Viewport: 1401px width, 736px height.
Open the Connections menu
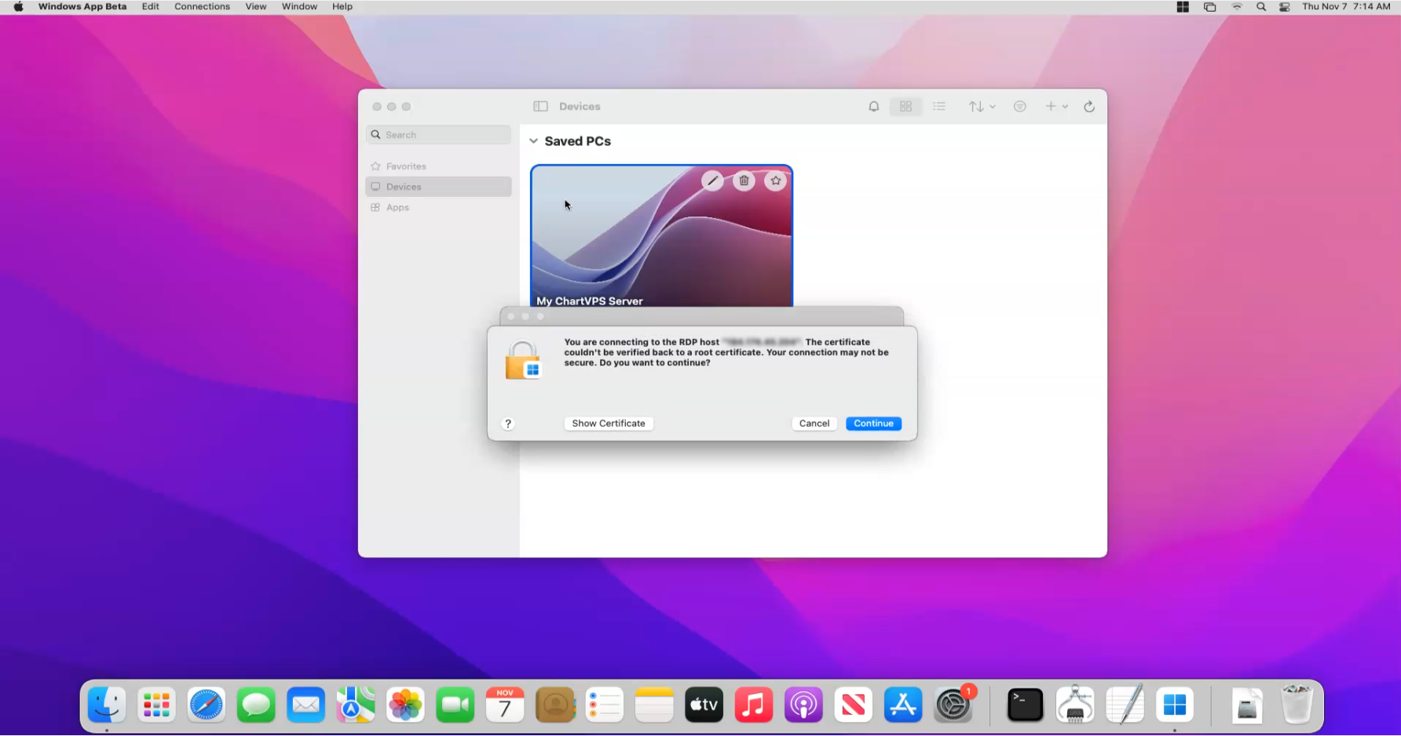(x=202, y=6)
